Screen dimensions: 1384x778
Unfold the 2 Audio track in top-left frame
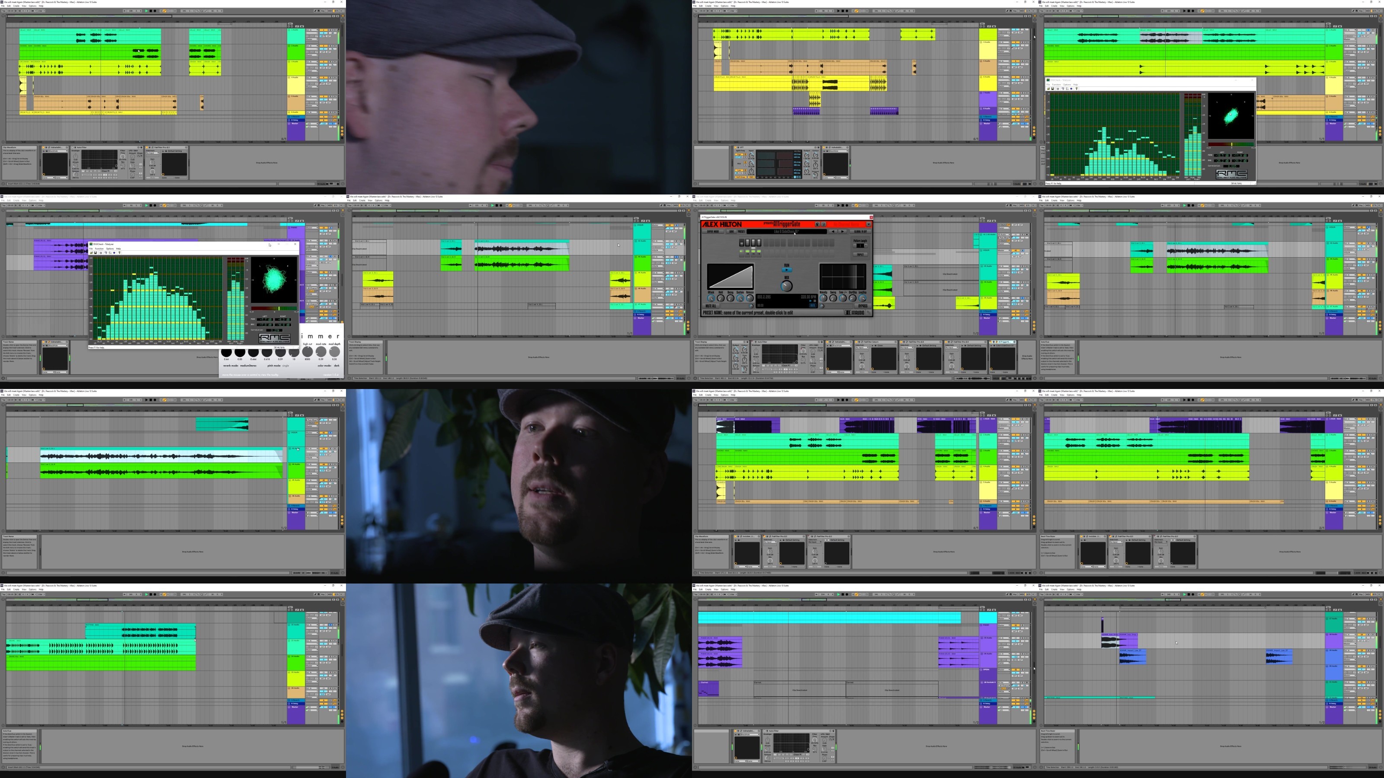coord(289,46)
